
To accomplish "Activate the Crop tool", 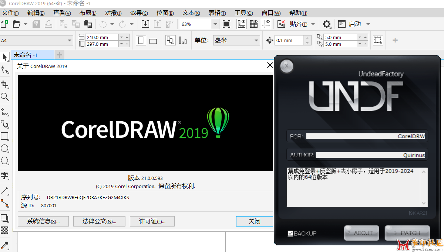I will click(5, 84).
